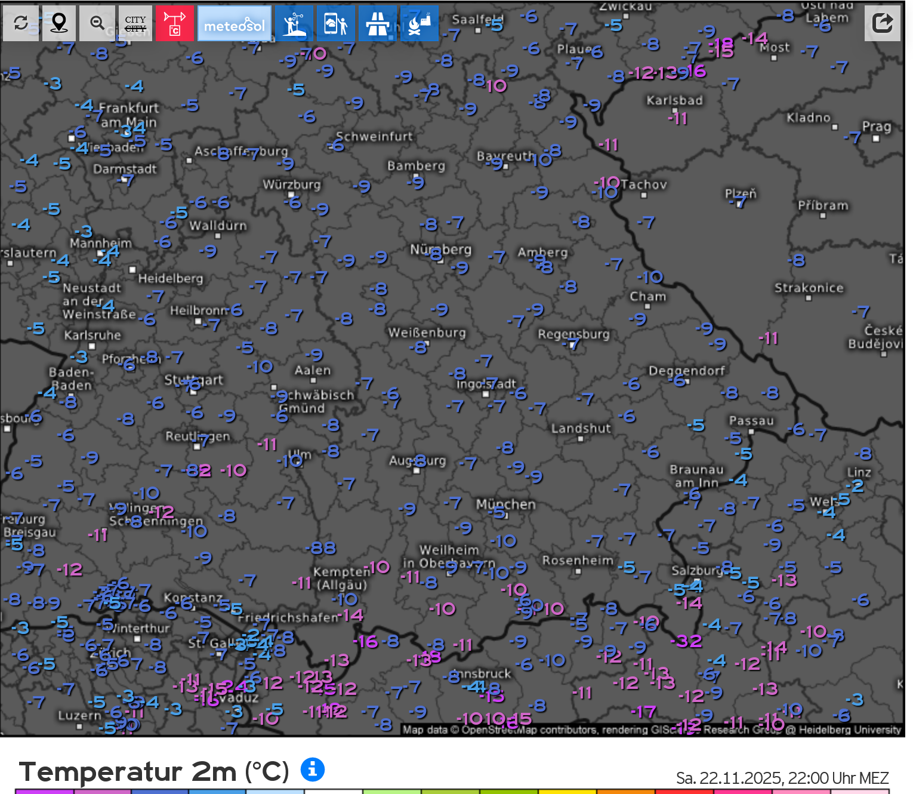This screenshot has width=913, height=794.
Task: Click the Cham city label
Action: (x=647, y=296)
